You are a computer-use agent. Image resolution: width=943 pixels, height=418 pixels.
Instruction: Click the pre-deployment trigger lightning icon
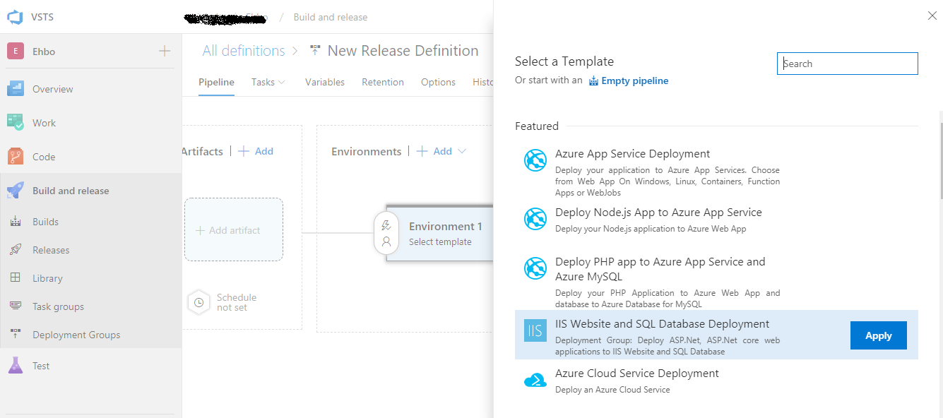pos(386,225)
